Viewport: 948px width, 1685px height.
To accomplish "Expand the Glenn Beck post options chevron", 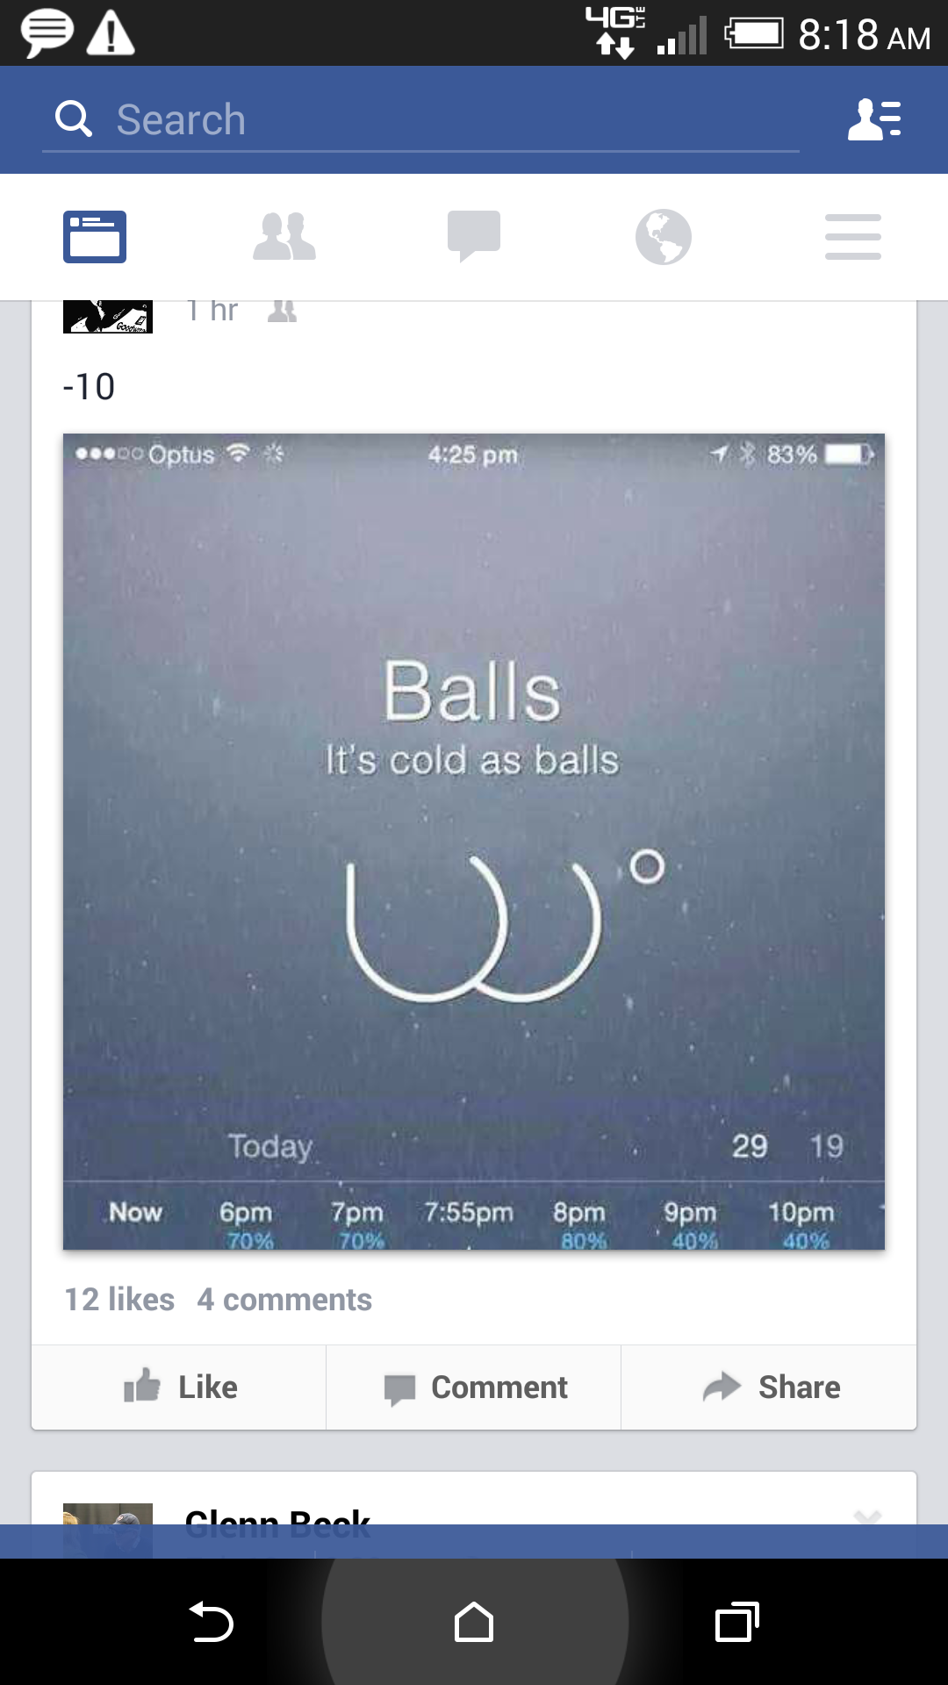I will (x=867, y=1516).
